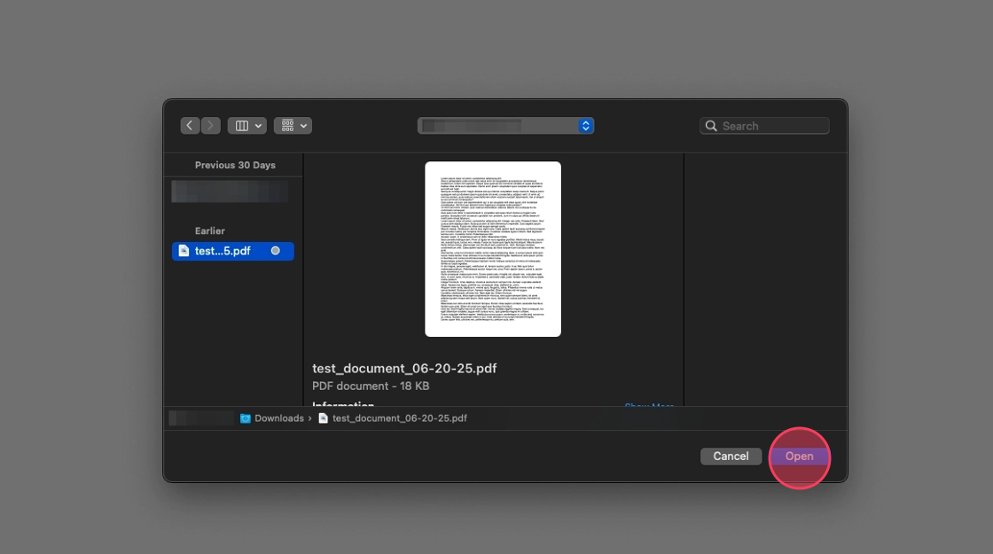Click the PDF file icon in the list
The image size is (993, 554).
[184, 251]
